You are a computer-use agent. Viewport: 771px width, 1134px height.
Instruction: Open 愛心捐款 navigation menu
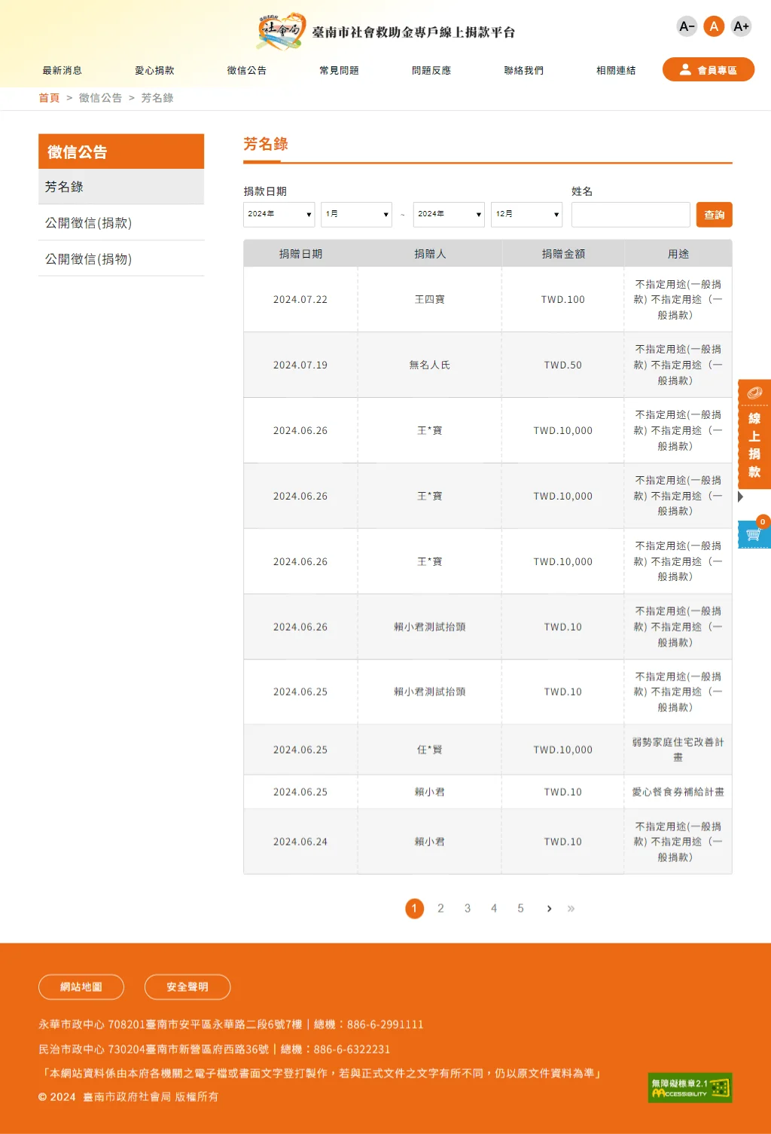pos(154,70)
